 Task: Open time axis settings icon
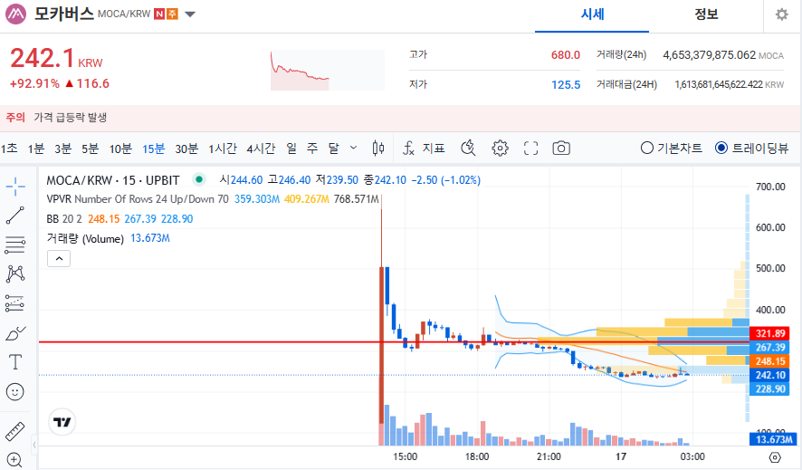tap(775, 457)
